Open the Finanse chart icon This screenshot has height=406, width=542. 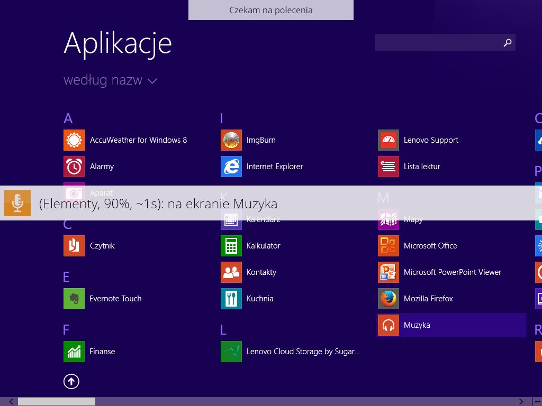74,352
